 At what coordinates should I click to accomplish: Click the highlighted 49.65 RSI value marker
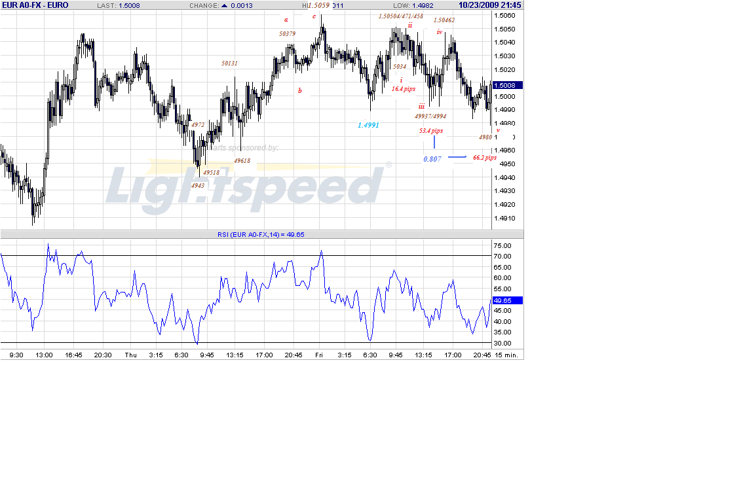(x=507, y=300)
